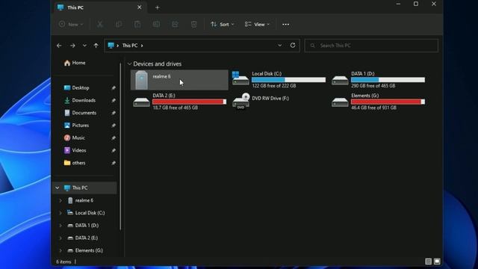
Task: Open recent locations dropdown chevron
Action: (x=84, y=46)
